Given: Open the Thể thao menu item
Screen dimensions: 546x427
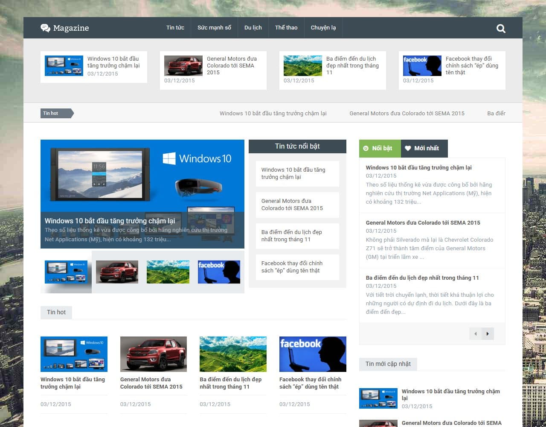Looking at the screenshot, I should [x=286, y=28].
